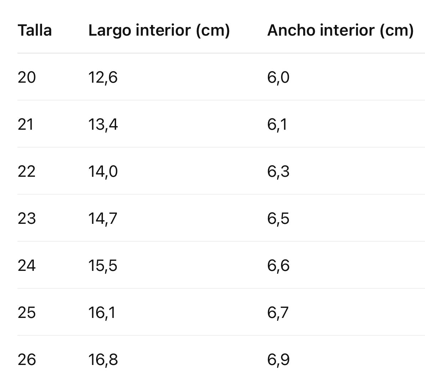This screenshot has width=425, height=386.
Task: Select size 26 in Talla column
Action: point(27,359)
